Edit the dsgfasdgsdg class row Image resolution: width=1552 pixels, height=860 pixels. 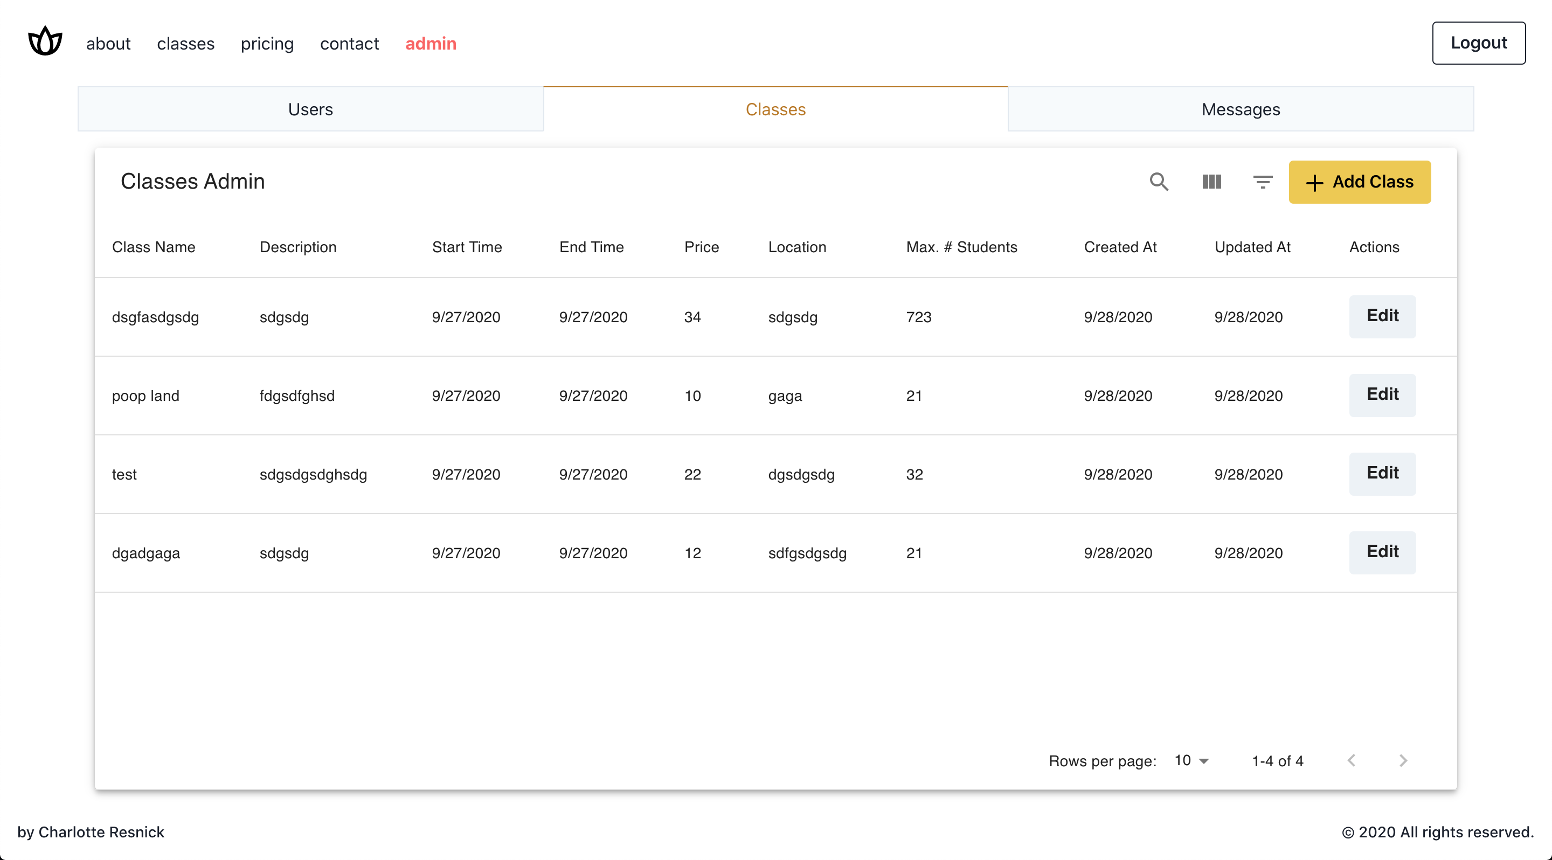pyautogui.click(x=1382, y=316)
